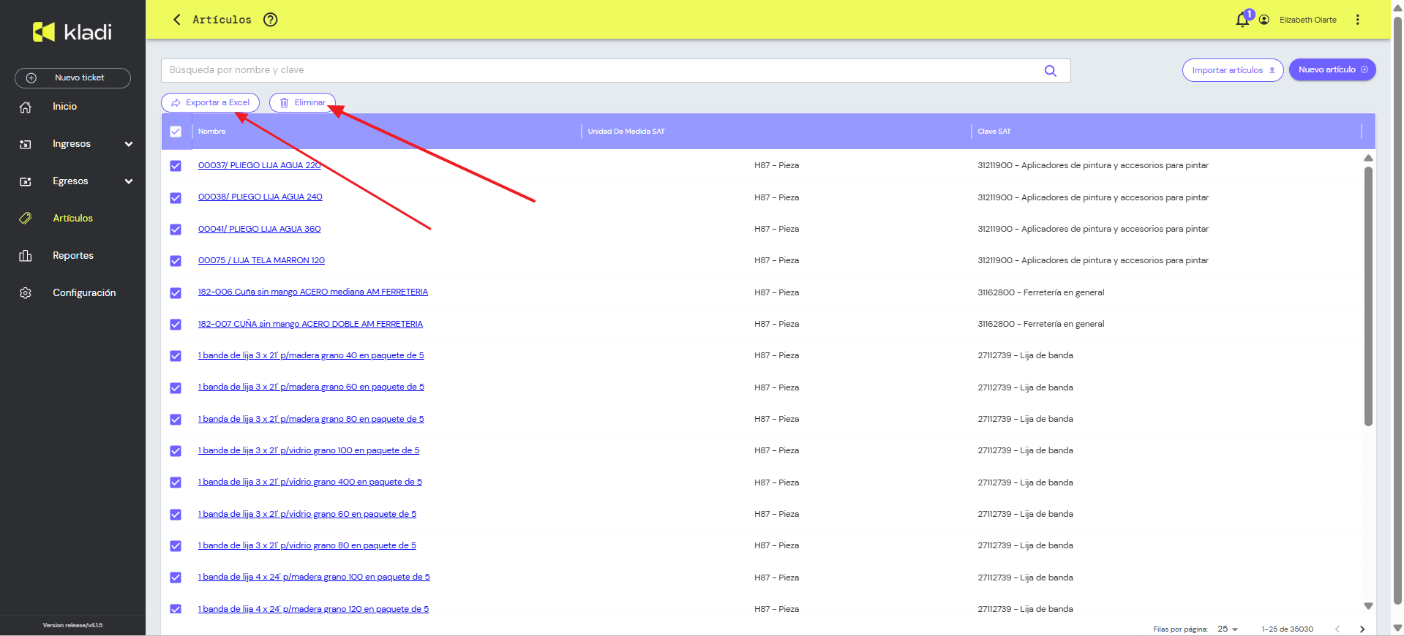Click '1-25 de 35030' pagination text
This screenshot has width=1404, height=636.
[x=1288, y=629]
